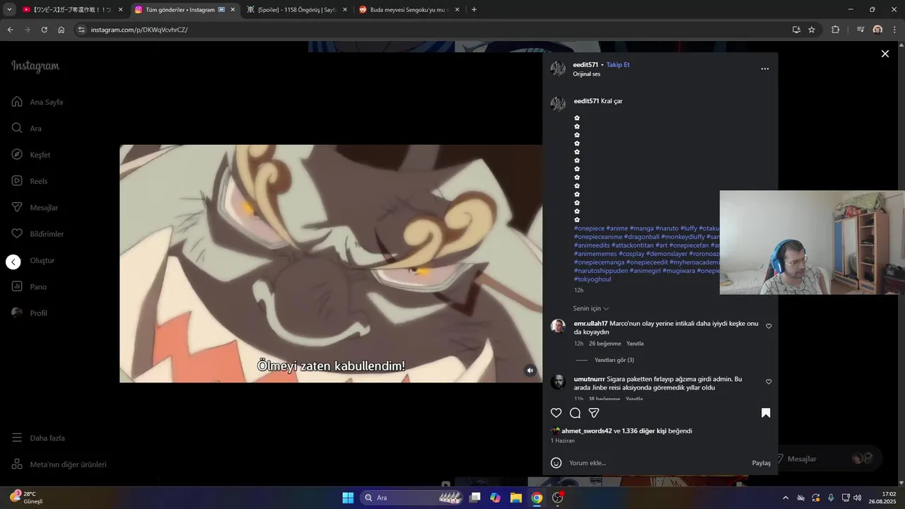The image size is (905, 509).
Task: Click Paylaş to post comment
Action: point(761,463)
